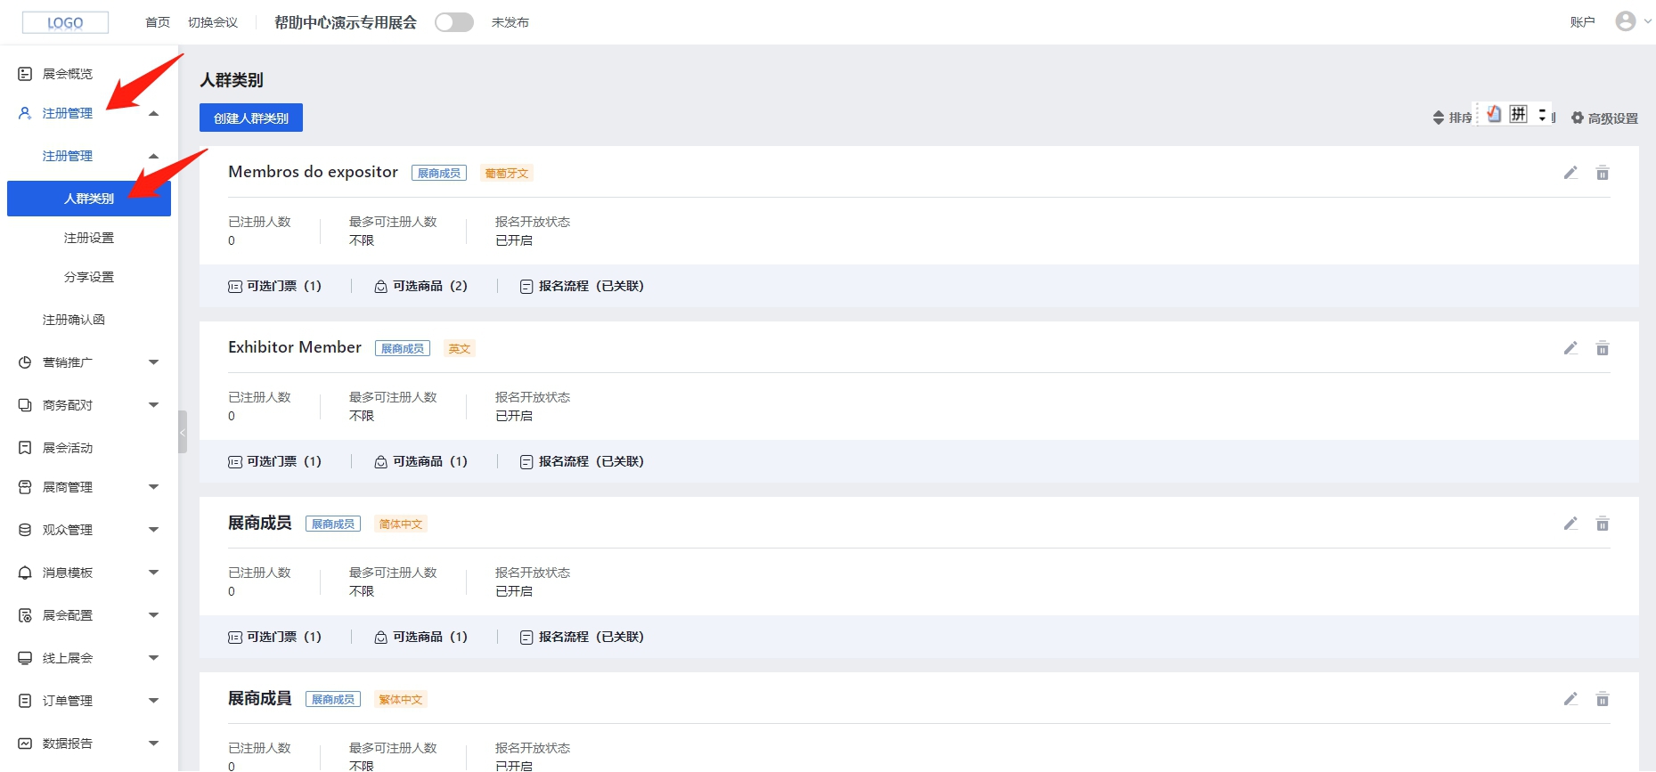This screenshot has height=772, width=1656.
Task: Collapse the sidebar using the edge handle
Action: point(183,432)
